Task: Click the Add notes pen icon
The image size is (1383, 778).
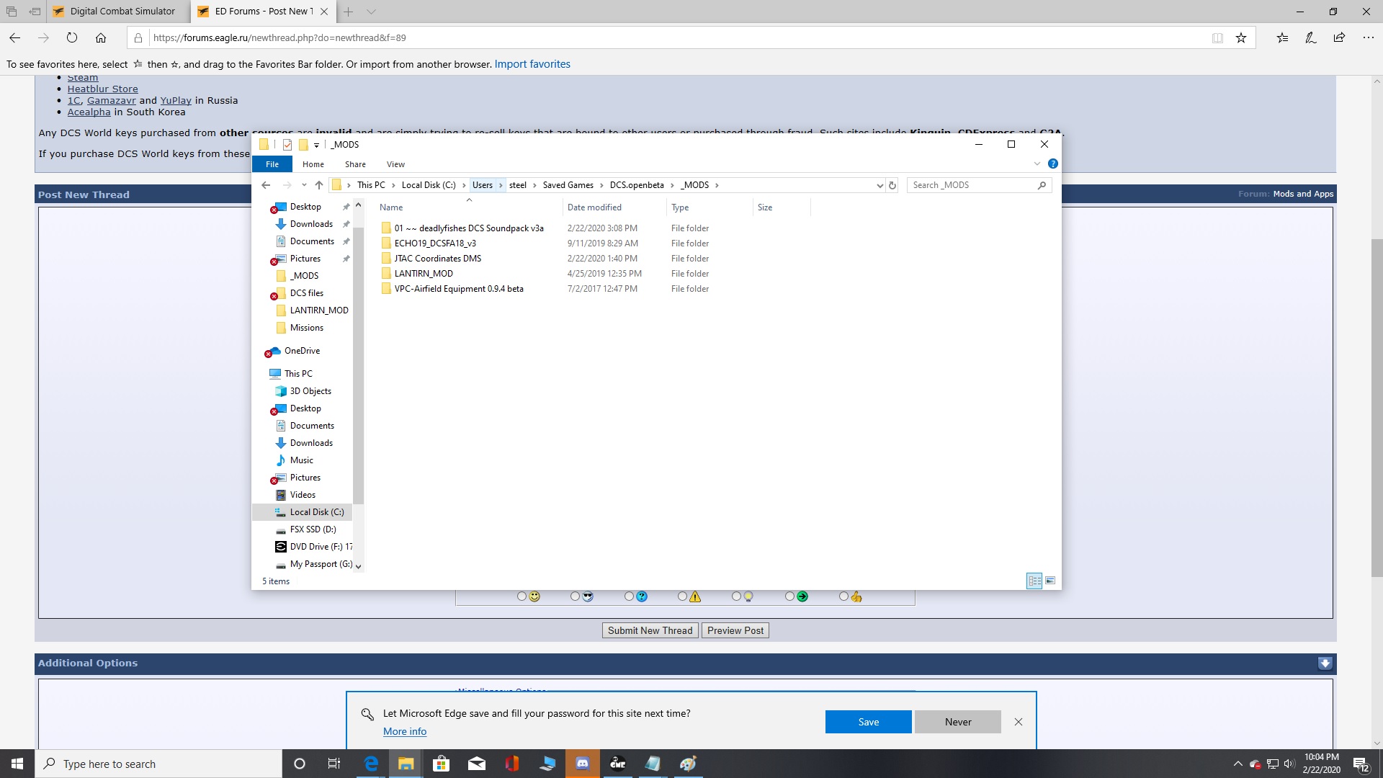Action: tap(1311, 37)
